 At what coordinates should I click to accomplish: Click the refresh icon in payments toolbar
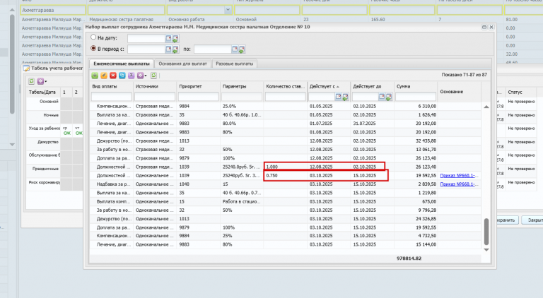(153, 75)
